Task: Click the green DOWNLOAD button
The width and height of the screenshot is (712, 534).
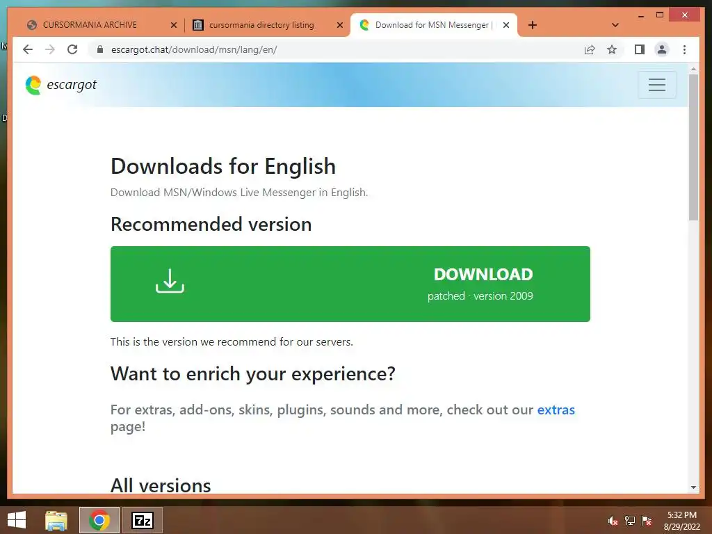Action: [x=350, y=284]
